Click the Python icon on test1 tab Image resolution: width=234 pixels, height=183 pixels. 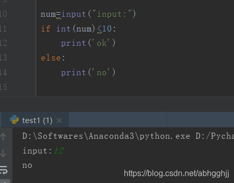pos(14,119)
